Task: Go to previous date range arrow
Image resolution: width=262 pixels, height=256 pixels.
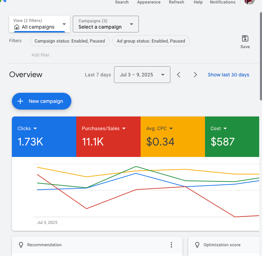Action: point(179,75)
